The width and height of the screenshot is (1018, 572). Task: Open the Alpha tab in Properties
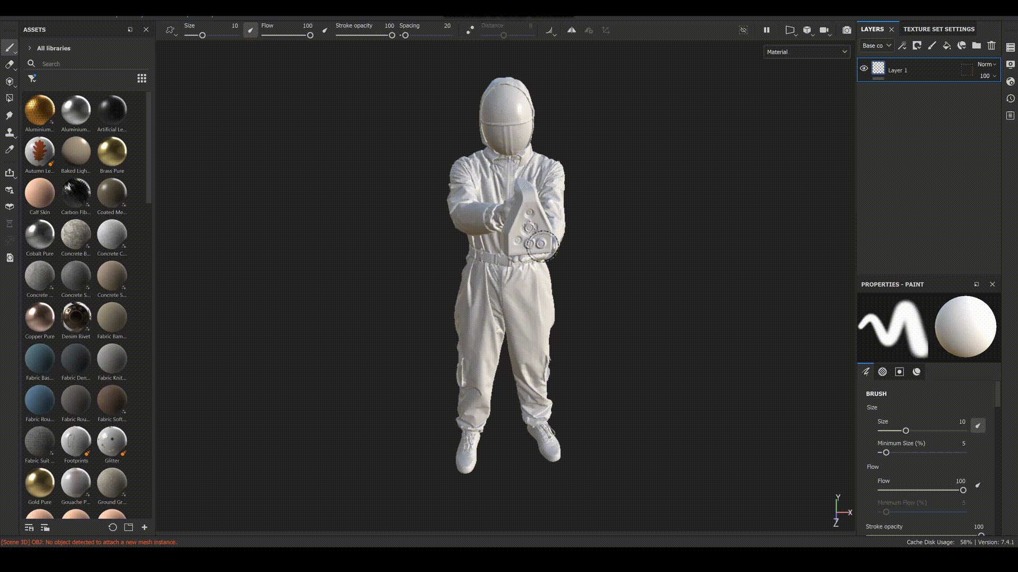883,372
